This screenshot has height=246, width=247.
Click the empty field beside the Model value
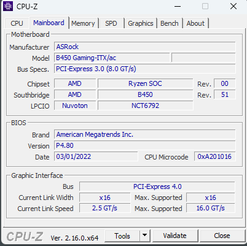pos(203,58)
